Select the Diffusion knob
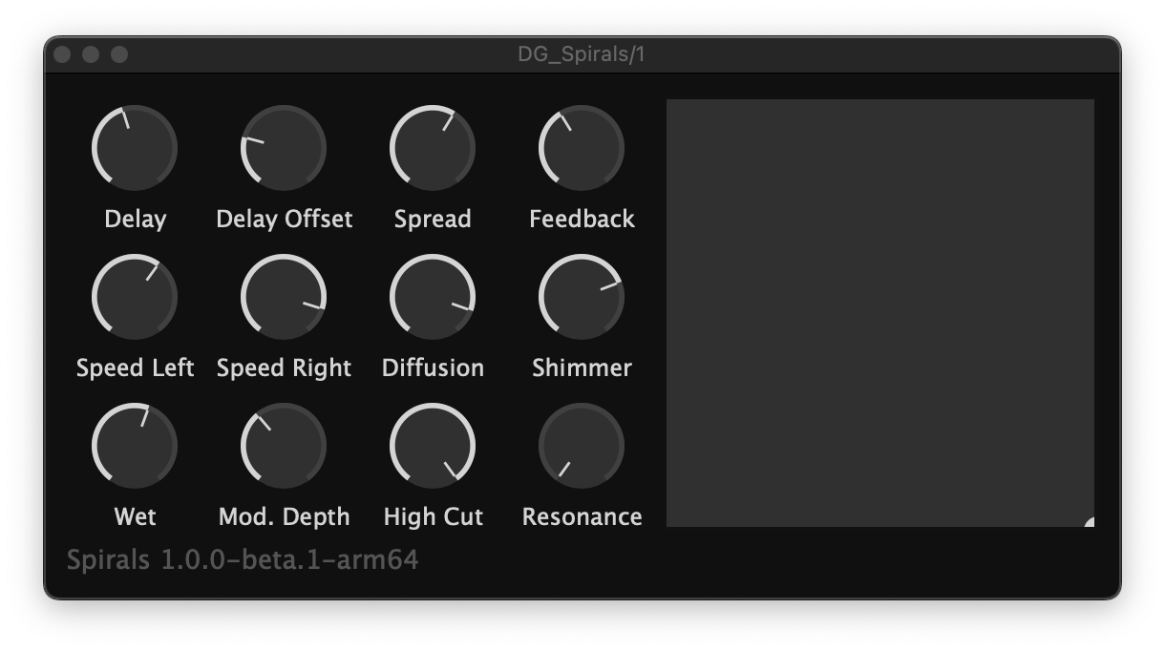 point(433,297)
